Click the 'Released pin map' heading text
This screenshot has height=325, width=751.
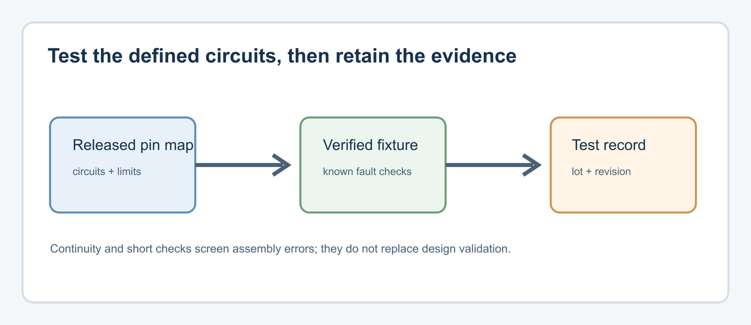[133, 145]
